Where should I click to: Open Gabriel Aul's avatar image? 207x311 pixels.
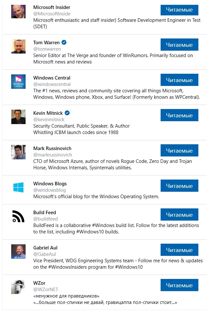(x=18, y=252)
